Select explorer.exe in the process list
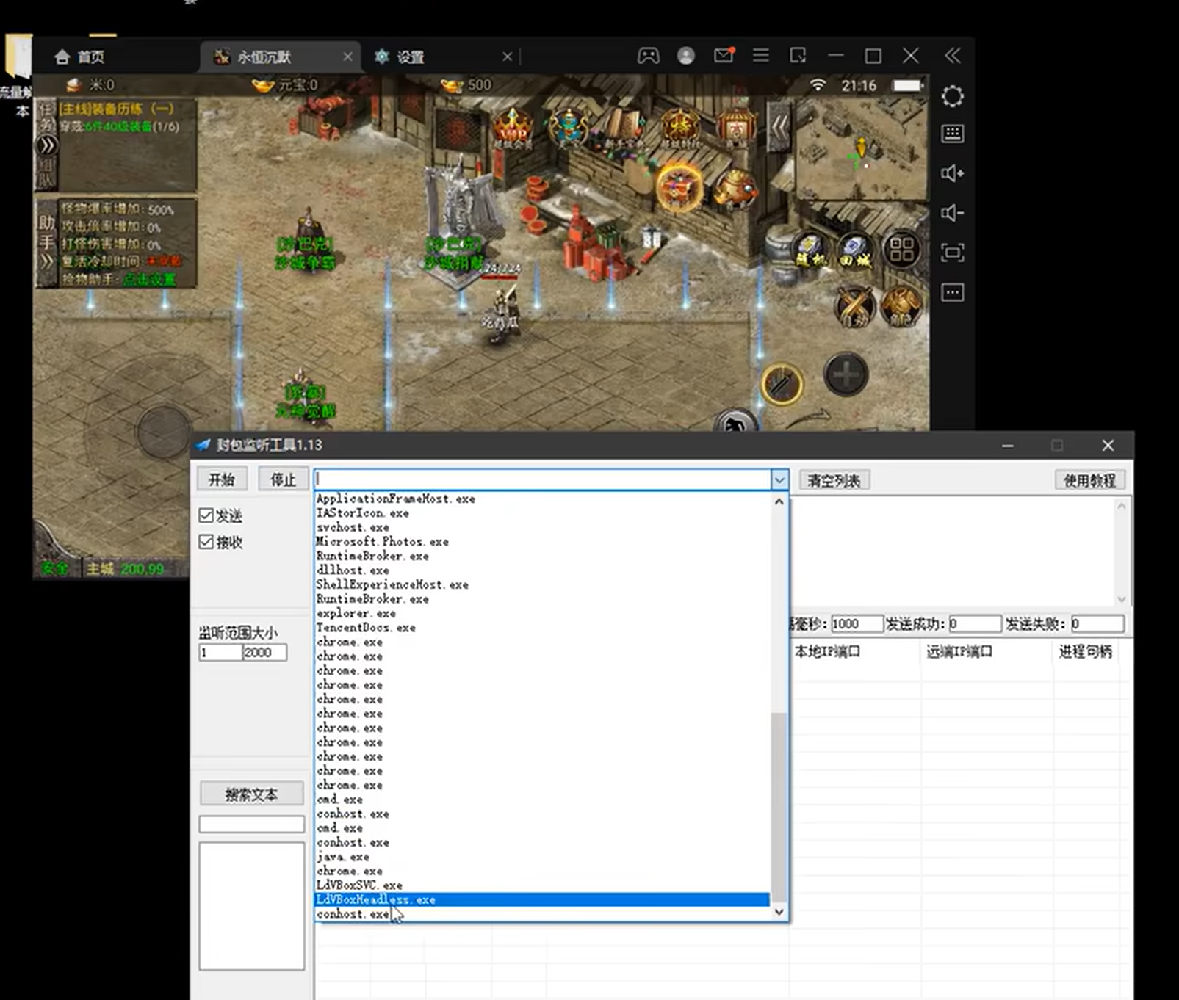1179x1000 pixels. pyautogui.click(x=542, y=613)
